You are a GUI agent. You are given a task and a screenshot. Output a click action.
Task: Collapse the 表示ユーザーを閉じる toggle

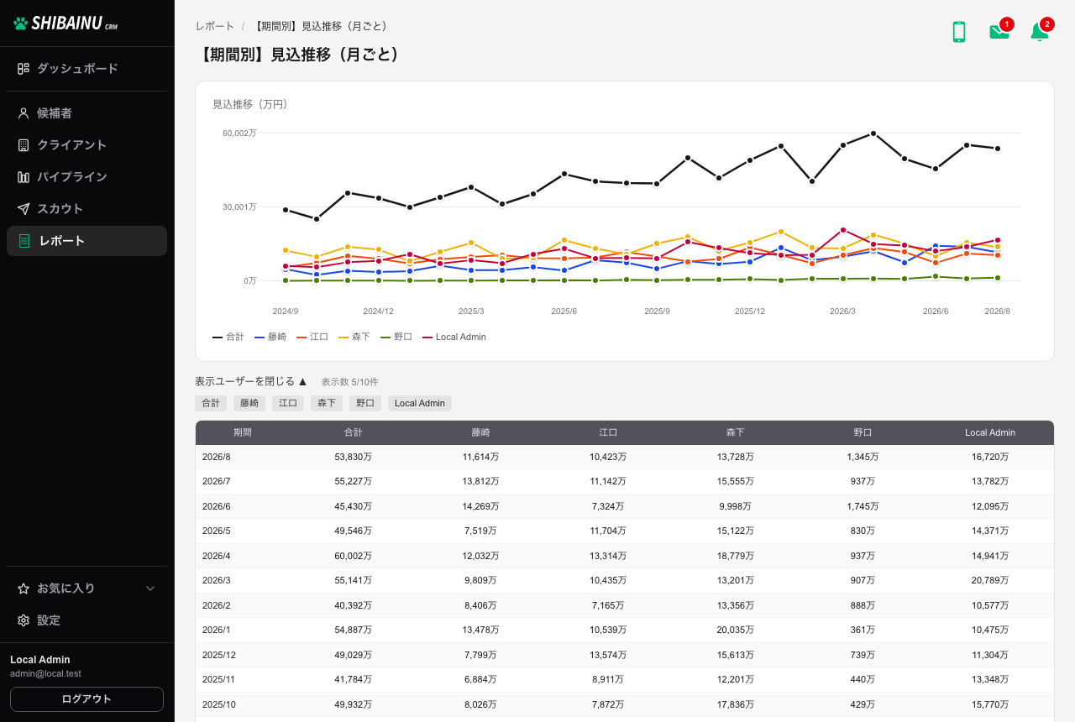click(251, 381)
